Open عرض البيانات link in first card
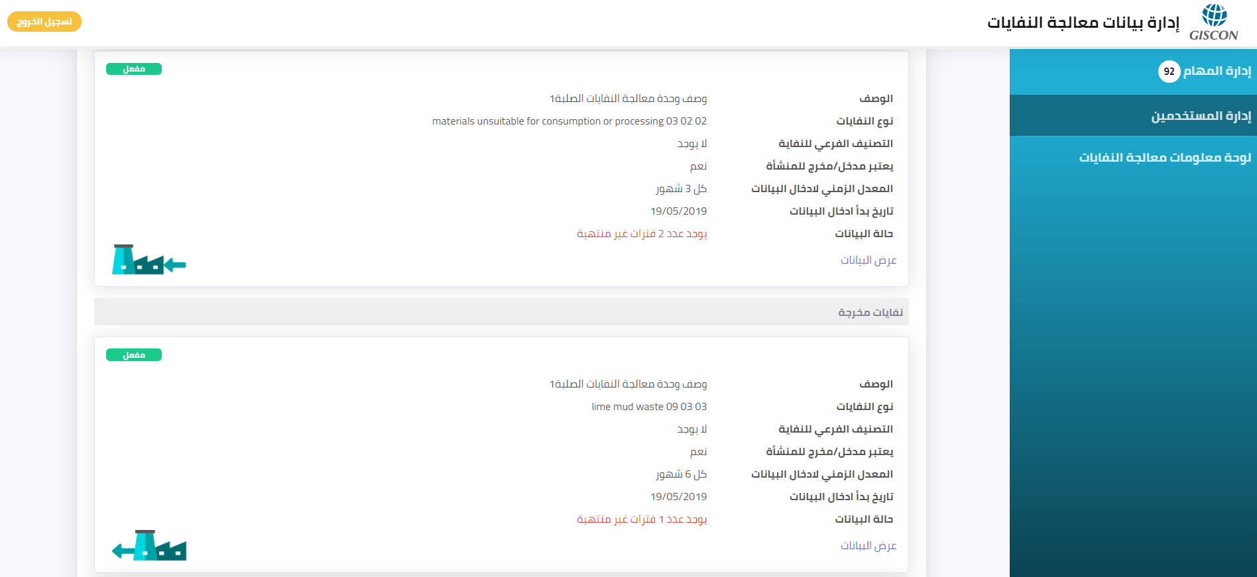The height and width of the screenshot is (577, 1257). [x=868, y=260]
